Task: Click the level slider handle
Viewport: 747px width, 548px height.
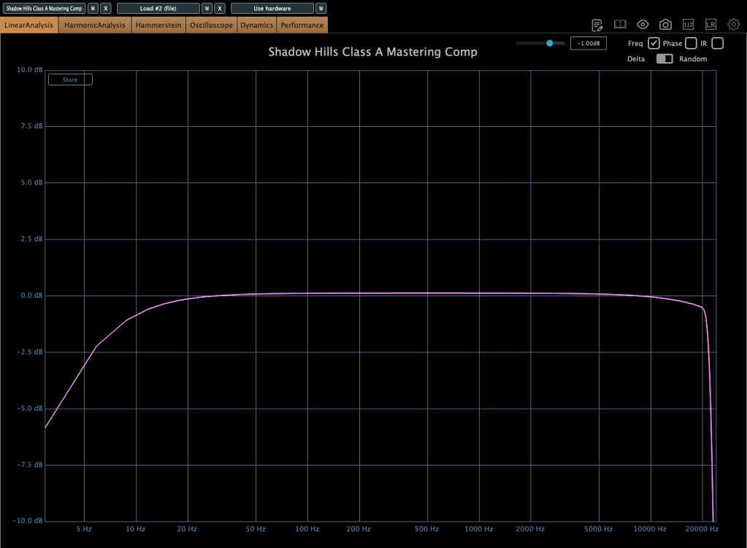Action: pos(549,43)
